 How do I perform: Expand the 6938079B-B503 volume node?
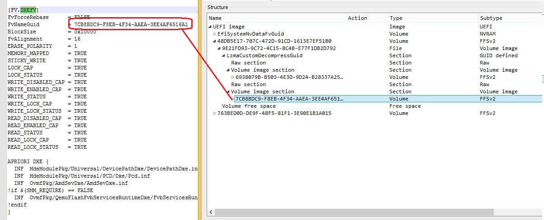(x=233, y=77)
